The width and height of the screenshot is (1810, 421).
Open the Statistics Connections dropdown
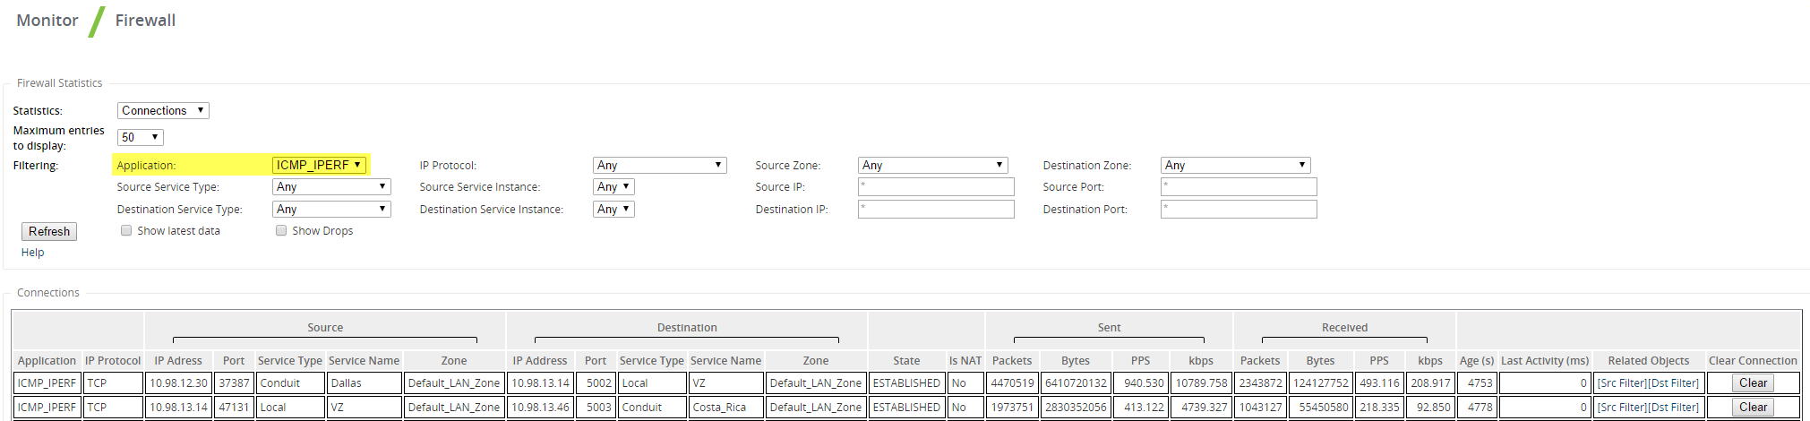[163, 110]
